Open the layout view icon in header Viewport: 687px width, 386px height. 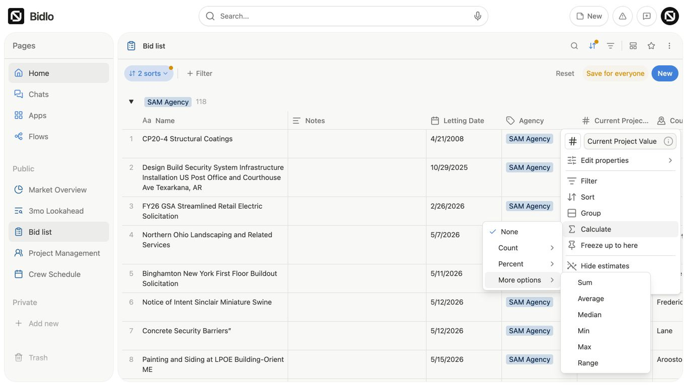(x=633, y=46)
